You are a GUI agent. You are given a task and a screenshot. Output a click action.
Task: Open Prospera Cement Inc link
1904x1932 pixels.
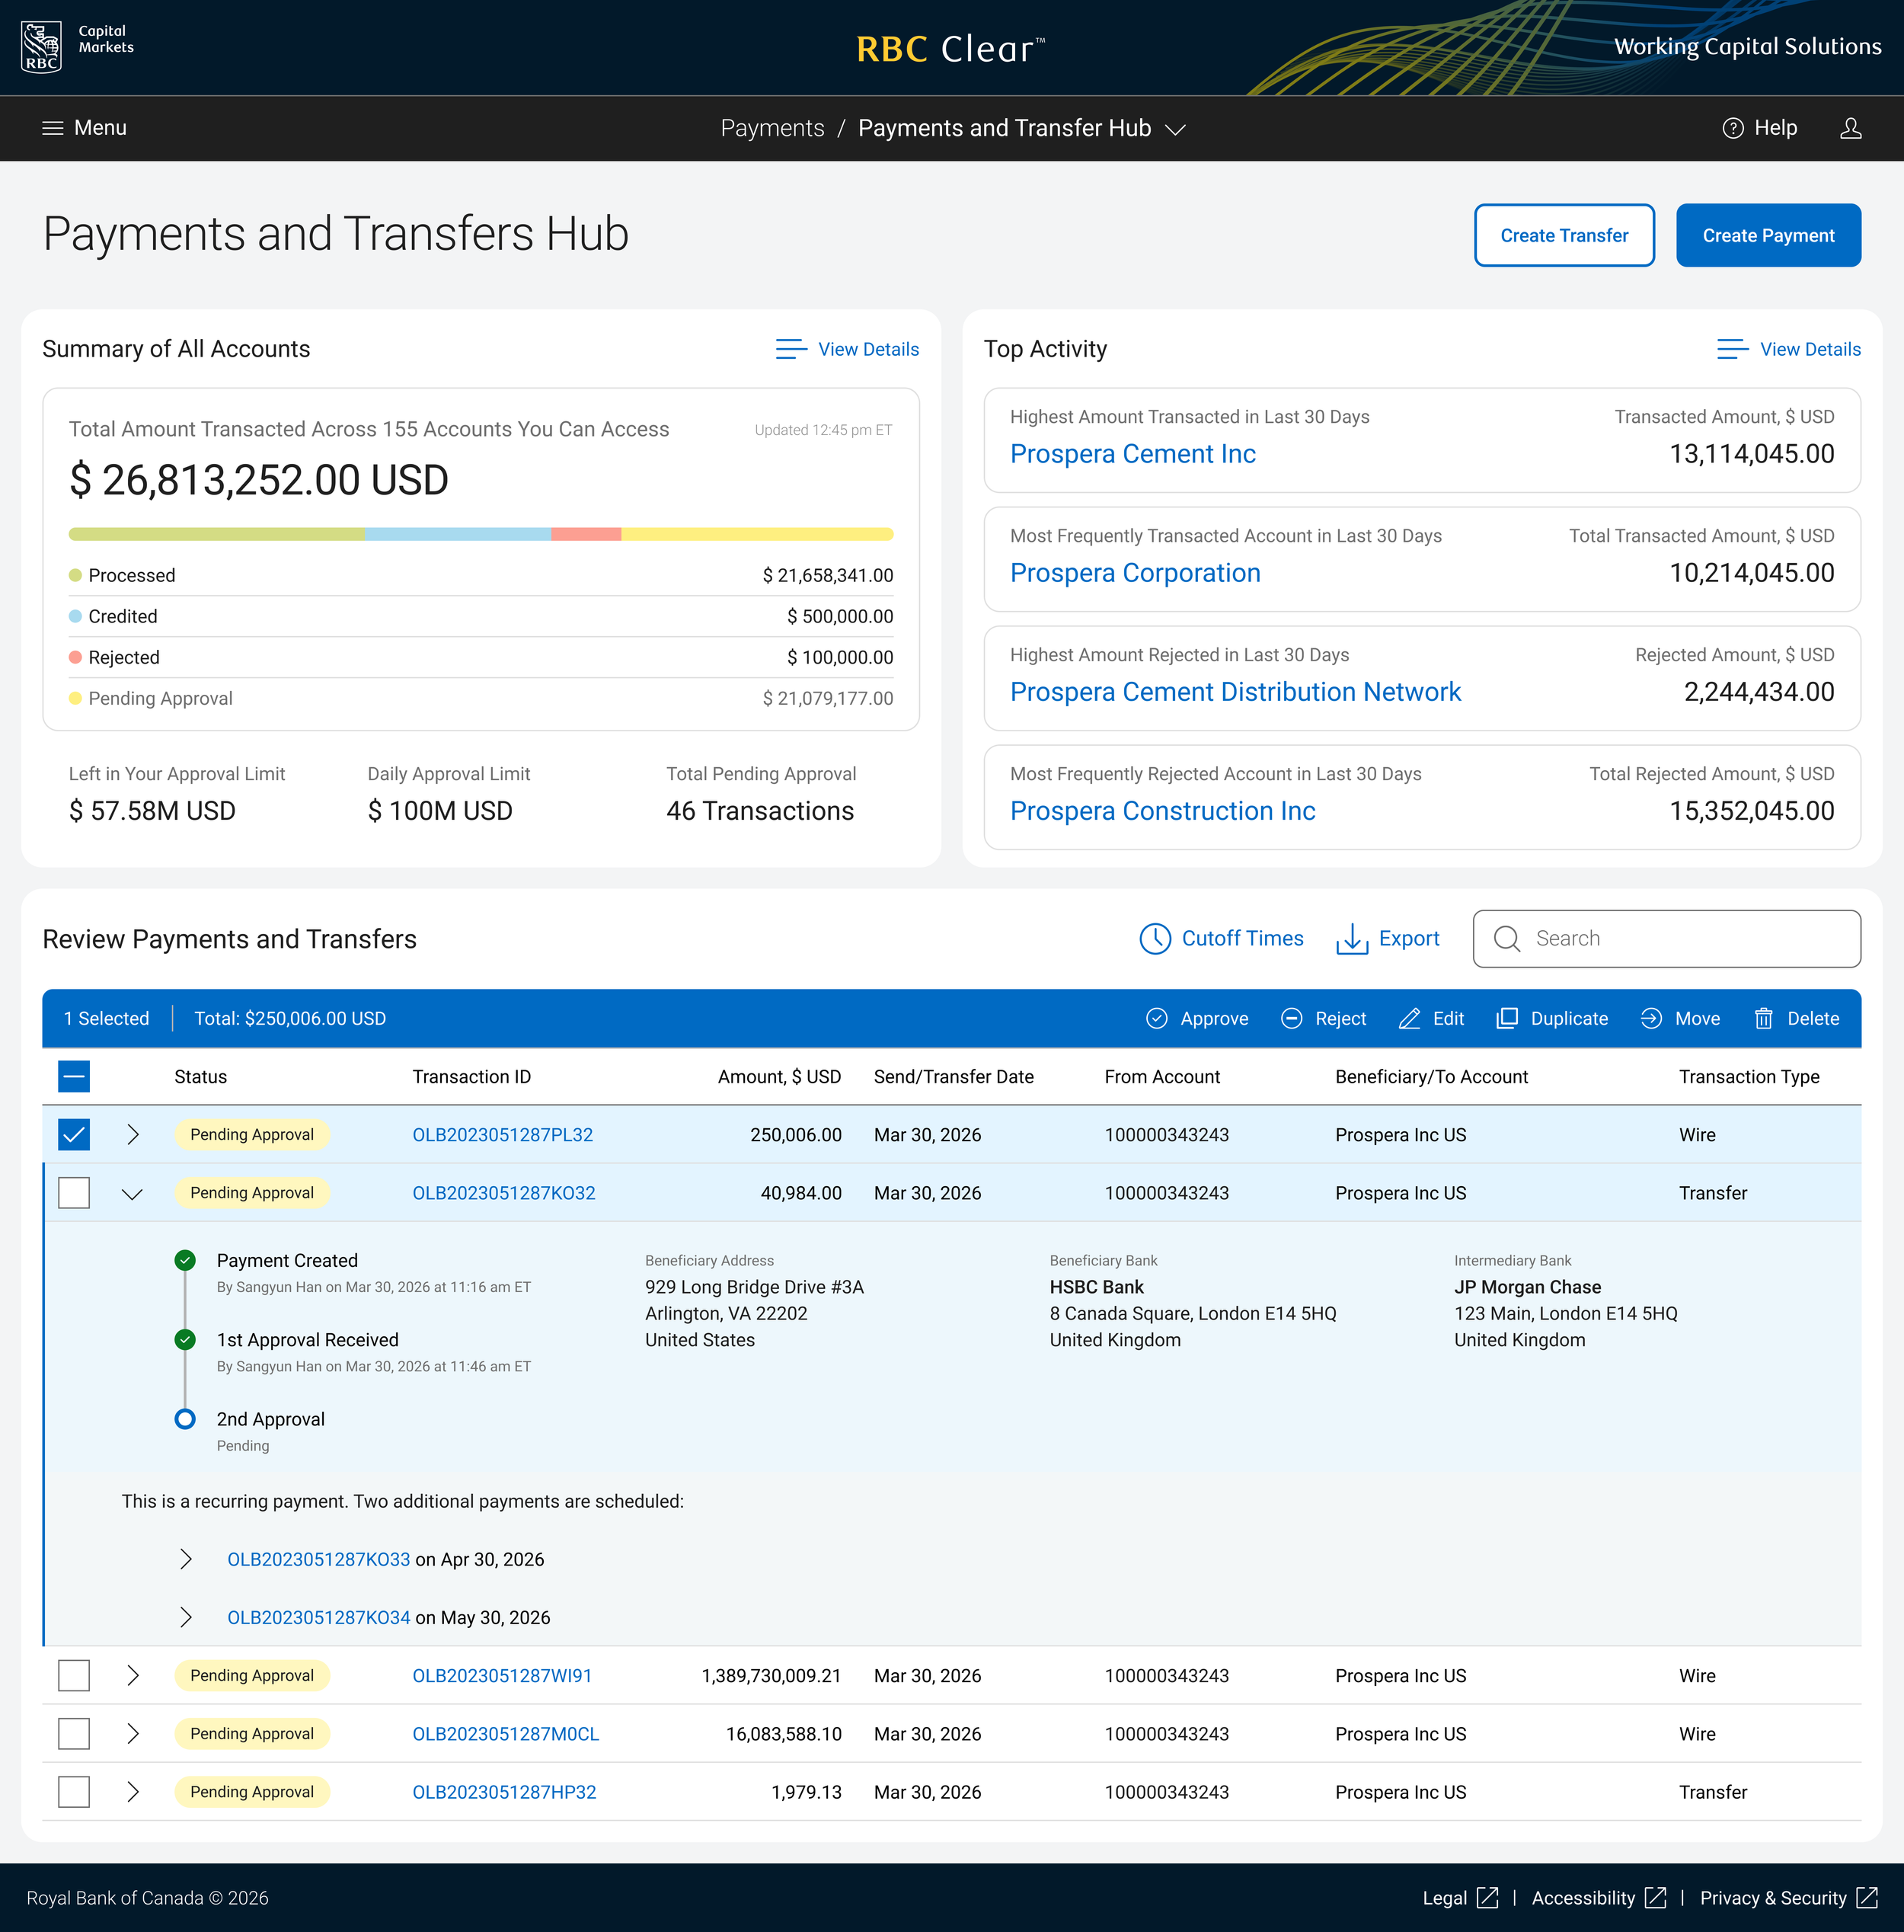[1132, 453]
